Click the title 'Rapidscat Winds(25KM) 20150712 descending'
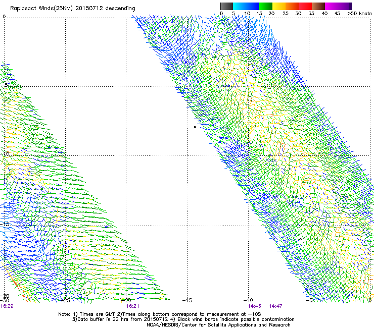The height and width of the screenshot is (328, 374). tap(73, 9)
